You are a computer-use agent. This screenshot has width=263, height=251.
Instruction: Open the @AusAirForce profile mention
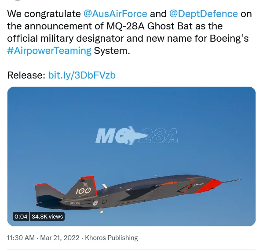[x=115, y=14]
